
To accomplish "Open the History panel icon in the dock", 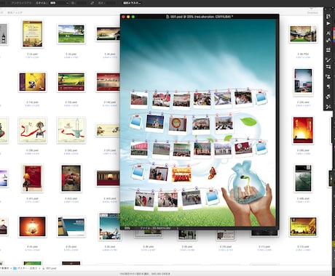I will click(328, 16).
